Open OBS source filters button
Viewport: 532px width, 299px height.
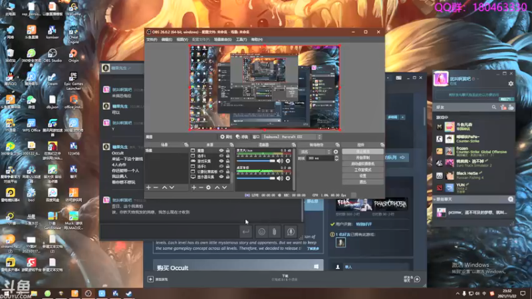tap(242, 137)
